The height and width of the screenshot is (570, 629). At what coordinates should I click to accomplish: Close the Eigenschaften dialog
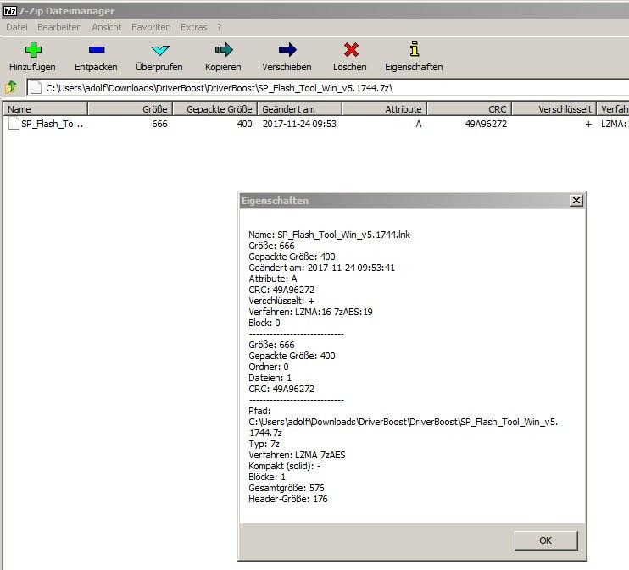(576, 201)
